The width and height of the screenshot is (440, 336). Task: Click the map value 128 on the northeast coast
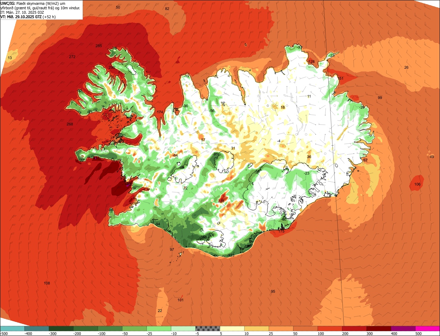click(x=311, y=61)
